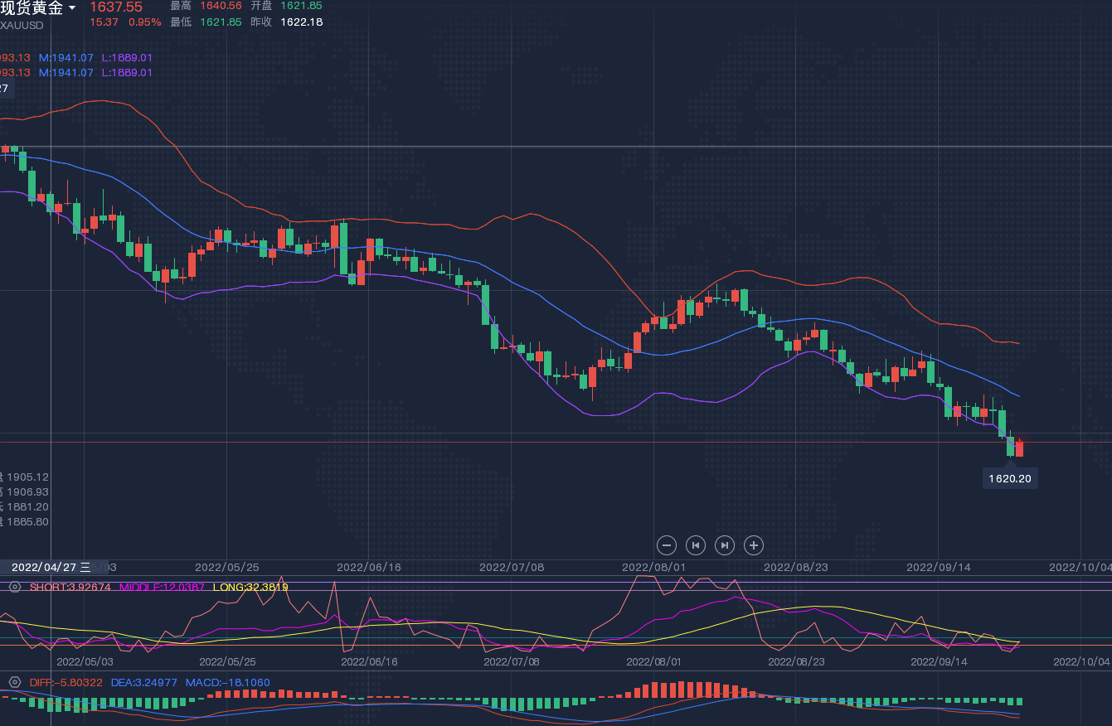Click the last red candlestick above 1620.20
Image resolution: width=1112 pixels, height=726 pixels.
(1019, 448)
